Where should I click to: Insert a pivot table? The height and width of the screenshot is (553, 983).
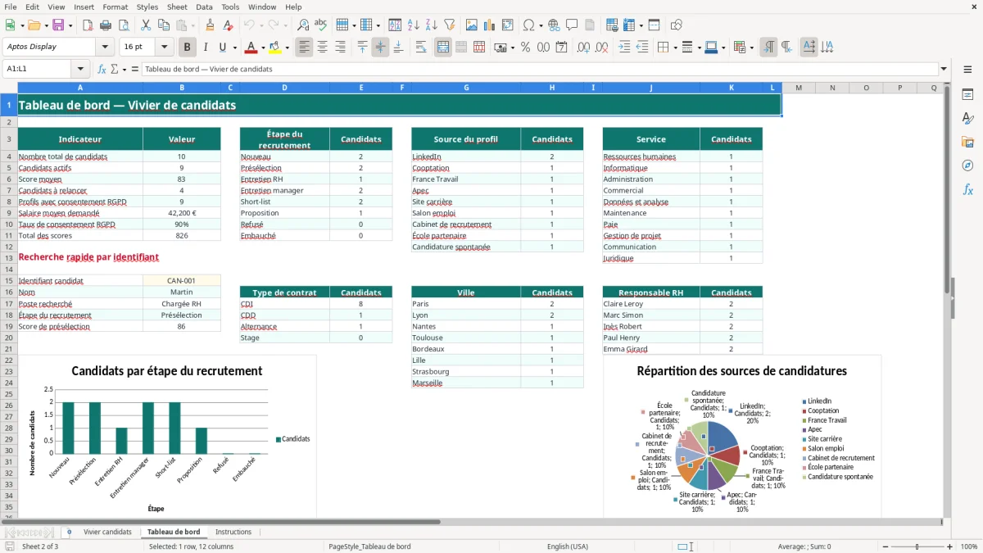[507, 25]
